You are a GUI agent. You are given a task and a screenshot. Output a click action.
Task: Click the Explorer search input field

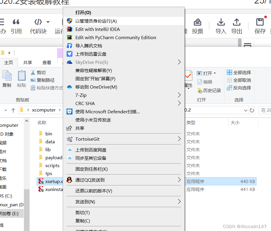[265, 110]
